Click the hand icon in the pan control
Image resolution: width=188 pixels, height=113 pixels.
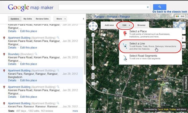tap(93, 26)
